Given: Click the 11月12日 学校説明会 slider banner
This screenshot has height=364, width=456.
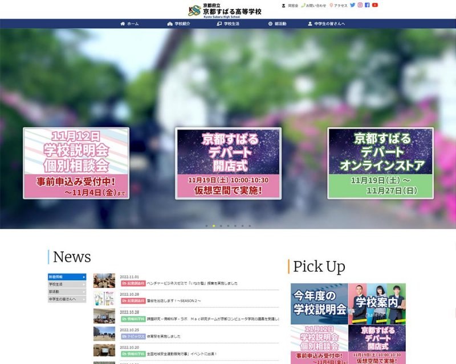Looking at the screenshot, I should [76, 163].
